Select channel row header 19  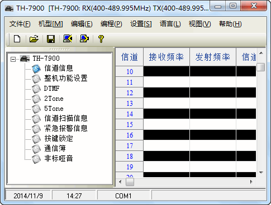[x=130, y=167]
